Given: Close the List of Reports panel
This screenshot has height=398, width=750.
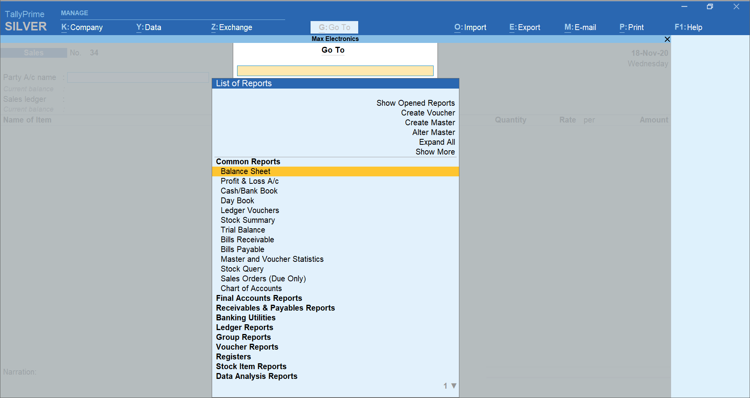Looking at the screenshot, I should (x=667, y=39).
